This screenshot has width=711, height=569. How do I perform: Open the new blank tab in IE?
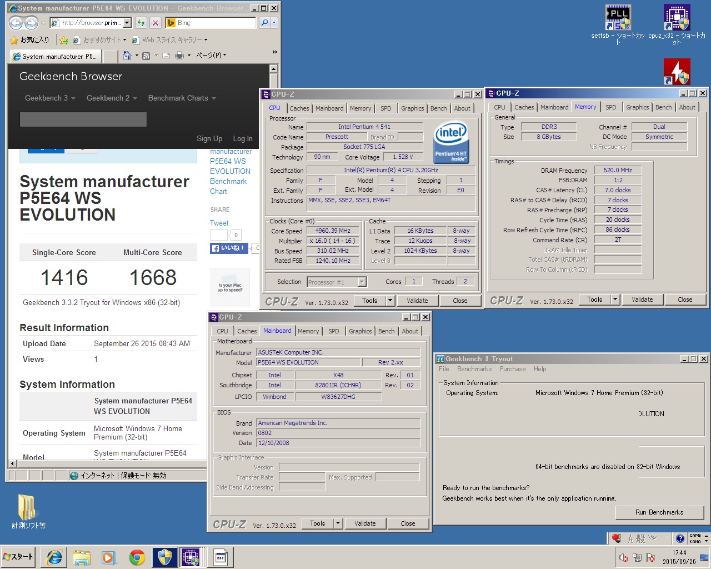(x=111, y=56)
